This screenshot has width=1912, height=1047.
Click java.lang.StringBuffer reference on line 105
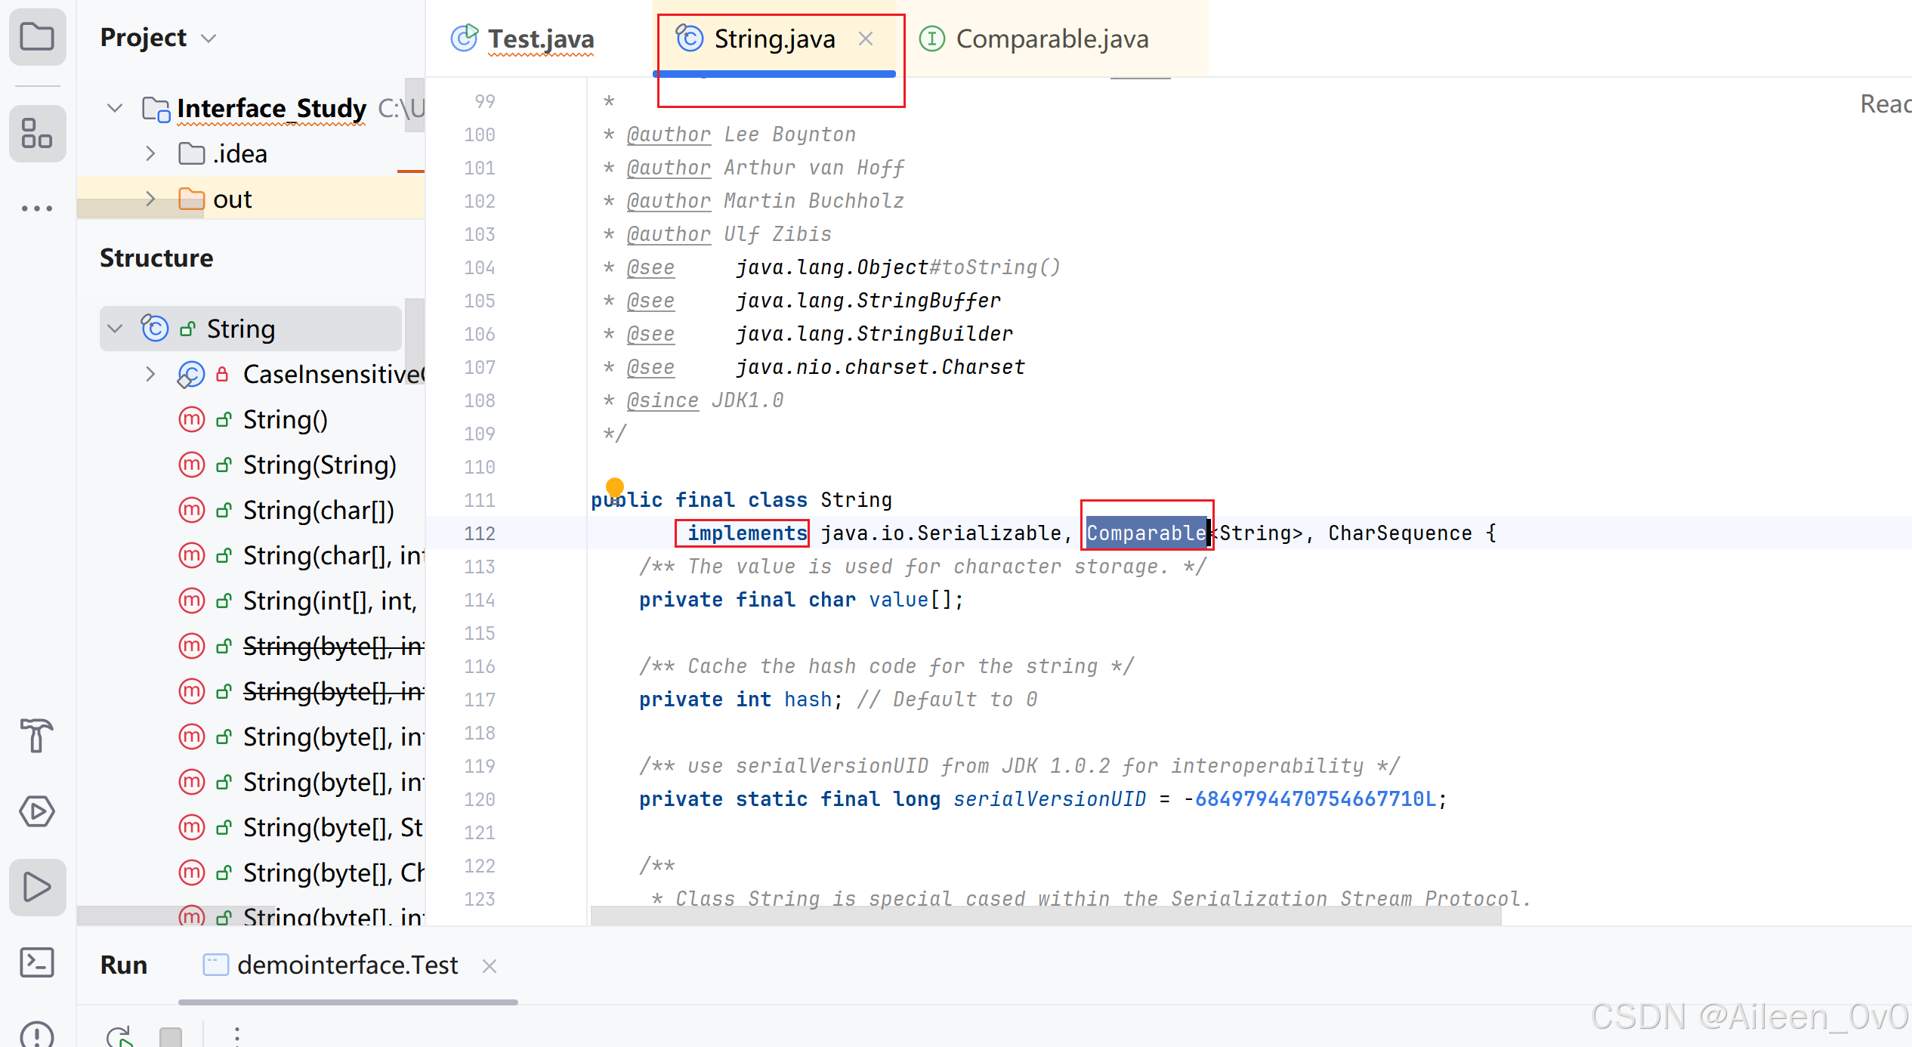(869, 301)
